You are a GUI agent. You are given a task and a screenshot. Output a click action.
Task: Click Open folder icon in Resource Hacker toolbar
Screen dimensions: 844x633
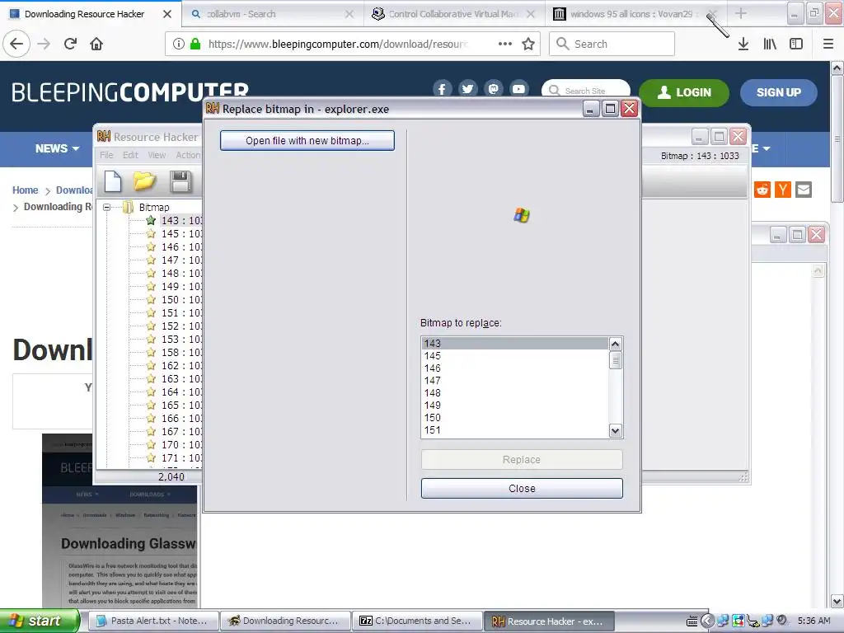tap(144, 181)
